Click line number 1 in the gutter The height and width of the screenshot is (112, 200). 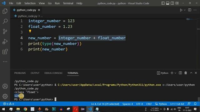22,21
